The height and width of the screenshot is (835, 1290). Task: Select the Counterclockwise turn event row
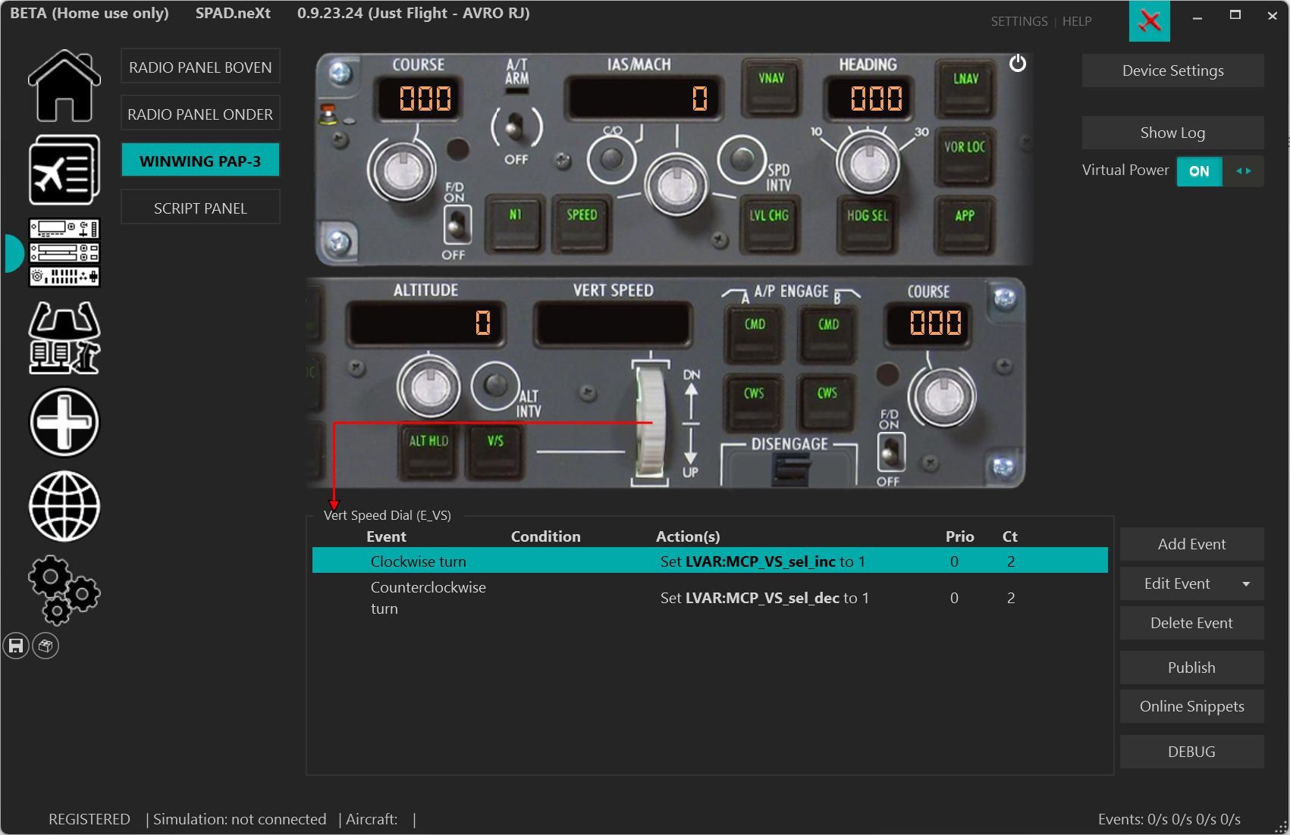[710, 598]
